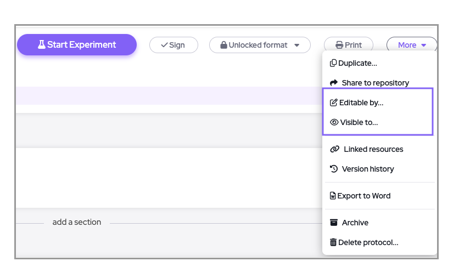Click the printer icon on Print
459x267 pixels.
point(339,45)
